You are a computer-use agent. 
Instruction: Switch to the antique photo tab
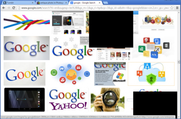[x=50, y=2]
